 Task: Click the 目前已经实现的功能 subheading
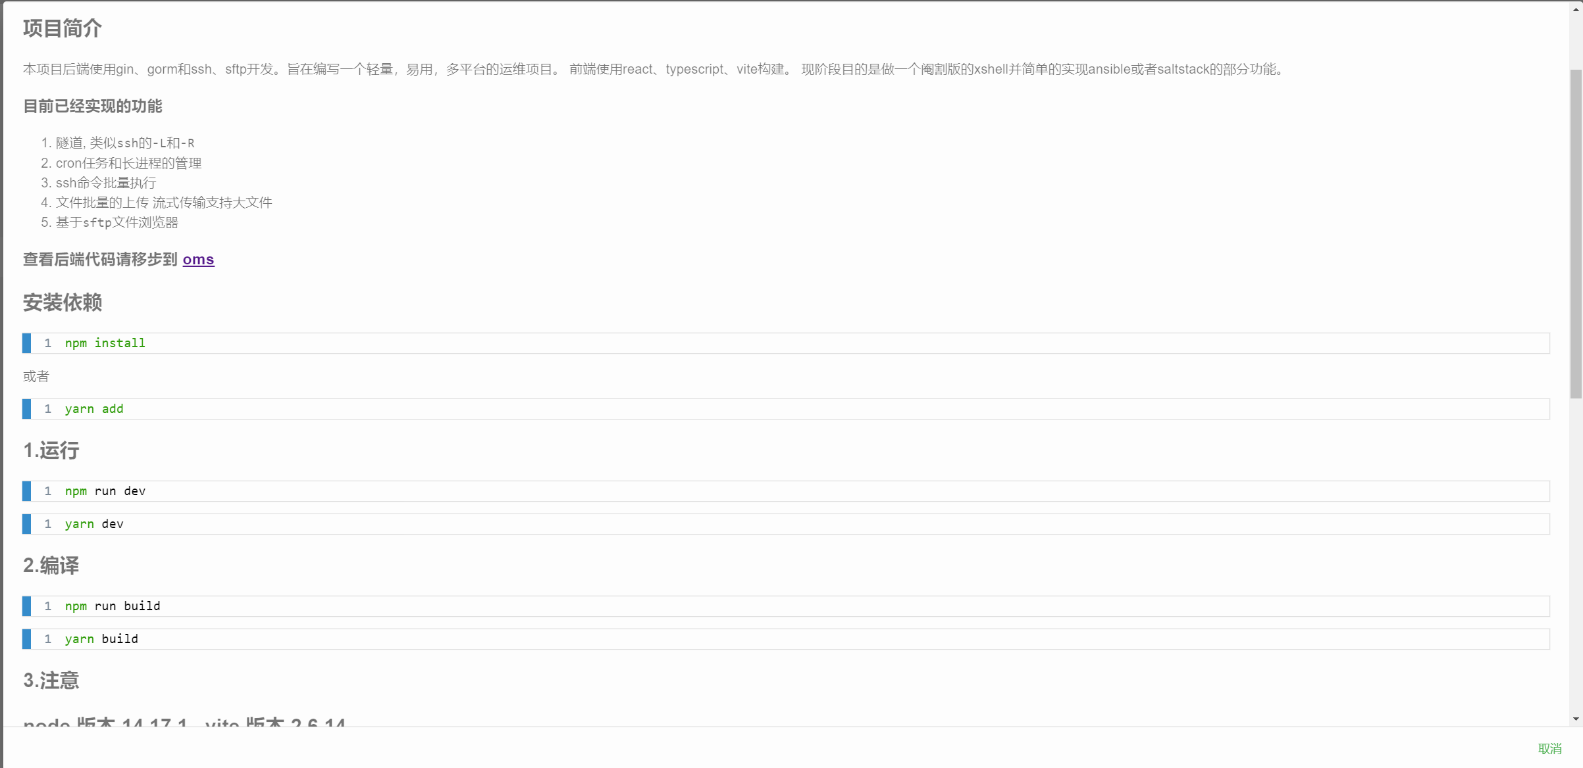coord(93,106)
